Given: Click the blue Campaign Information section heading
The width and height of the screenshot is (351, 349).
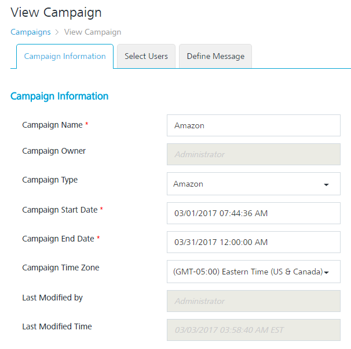Looking at the screenshot, I should click(60, 96).
